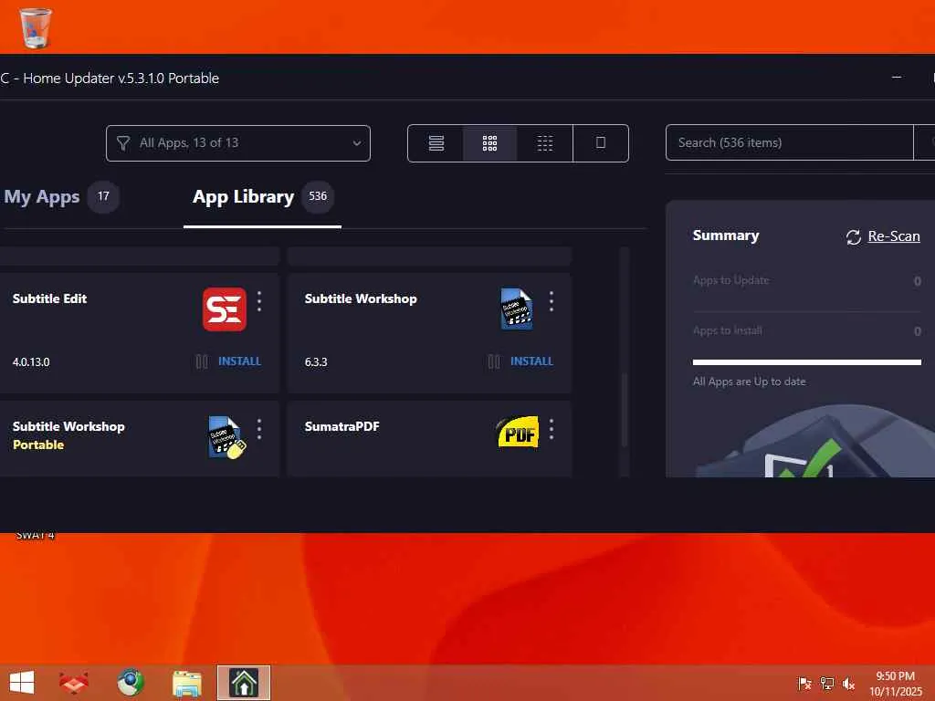935x701 pixels.
Task: Minimize the Home Updater window
Action: tap(897, 78)
